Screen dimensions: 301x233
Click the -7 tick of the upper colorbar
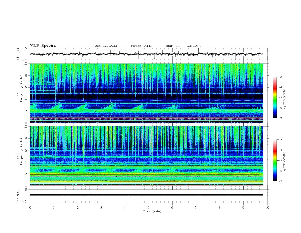coord(280,118)
